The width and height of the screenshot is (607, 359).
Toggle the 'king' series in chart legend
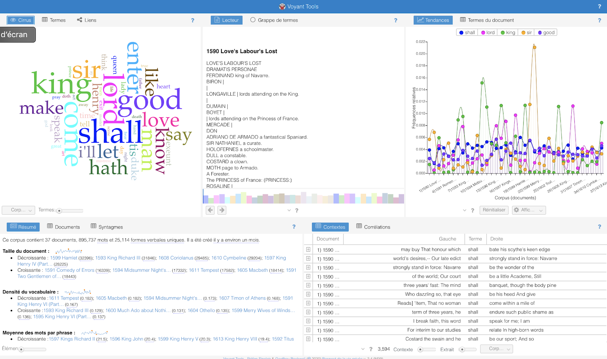(508, 33)
